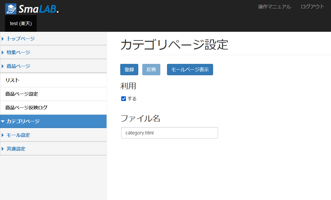This screenshot has width=331, height=200.
Task: Open 商品ページ反映ログ
Action: tap(53, 108)
